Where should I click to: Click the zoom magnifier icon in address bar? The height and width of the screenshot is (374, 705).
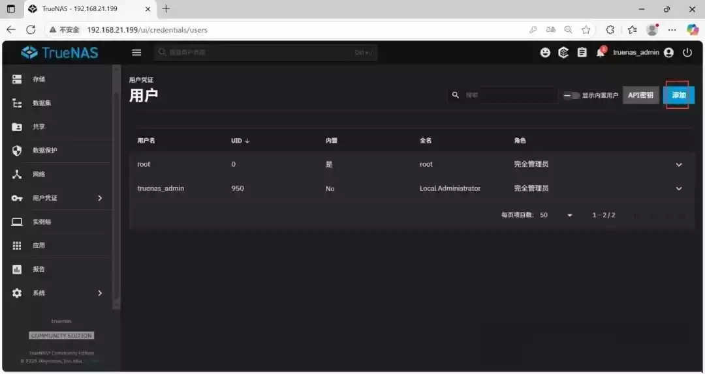pyautogui.click(x=569, y=29)
